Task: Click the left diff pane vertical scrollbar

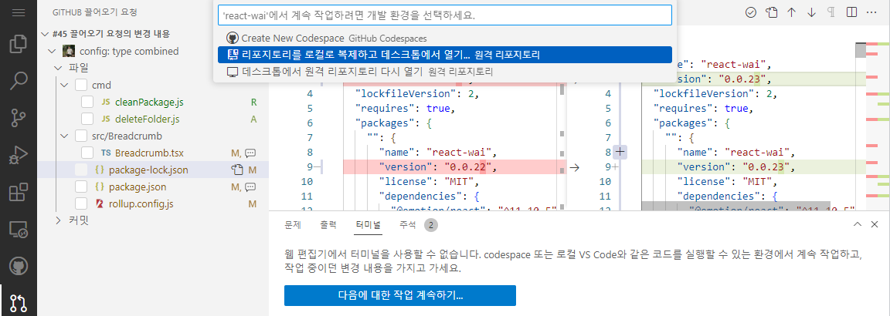Action: 562,147
